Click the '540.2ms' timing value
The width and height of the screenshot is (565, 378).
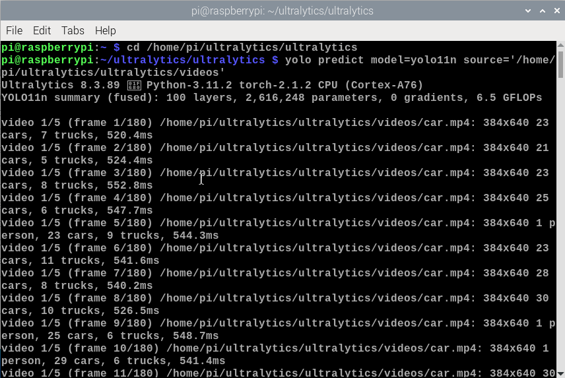coord(130,286)
